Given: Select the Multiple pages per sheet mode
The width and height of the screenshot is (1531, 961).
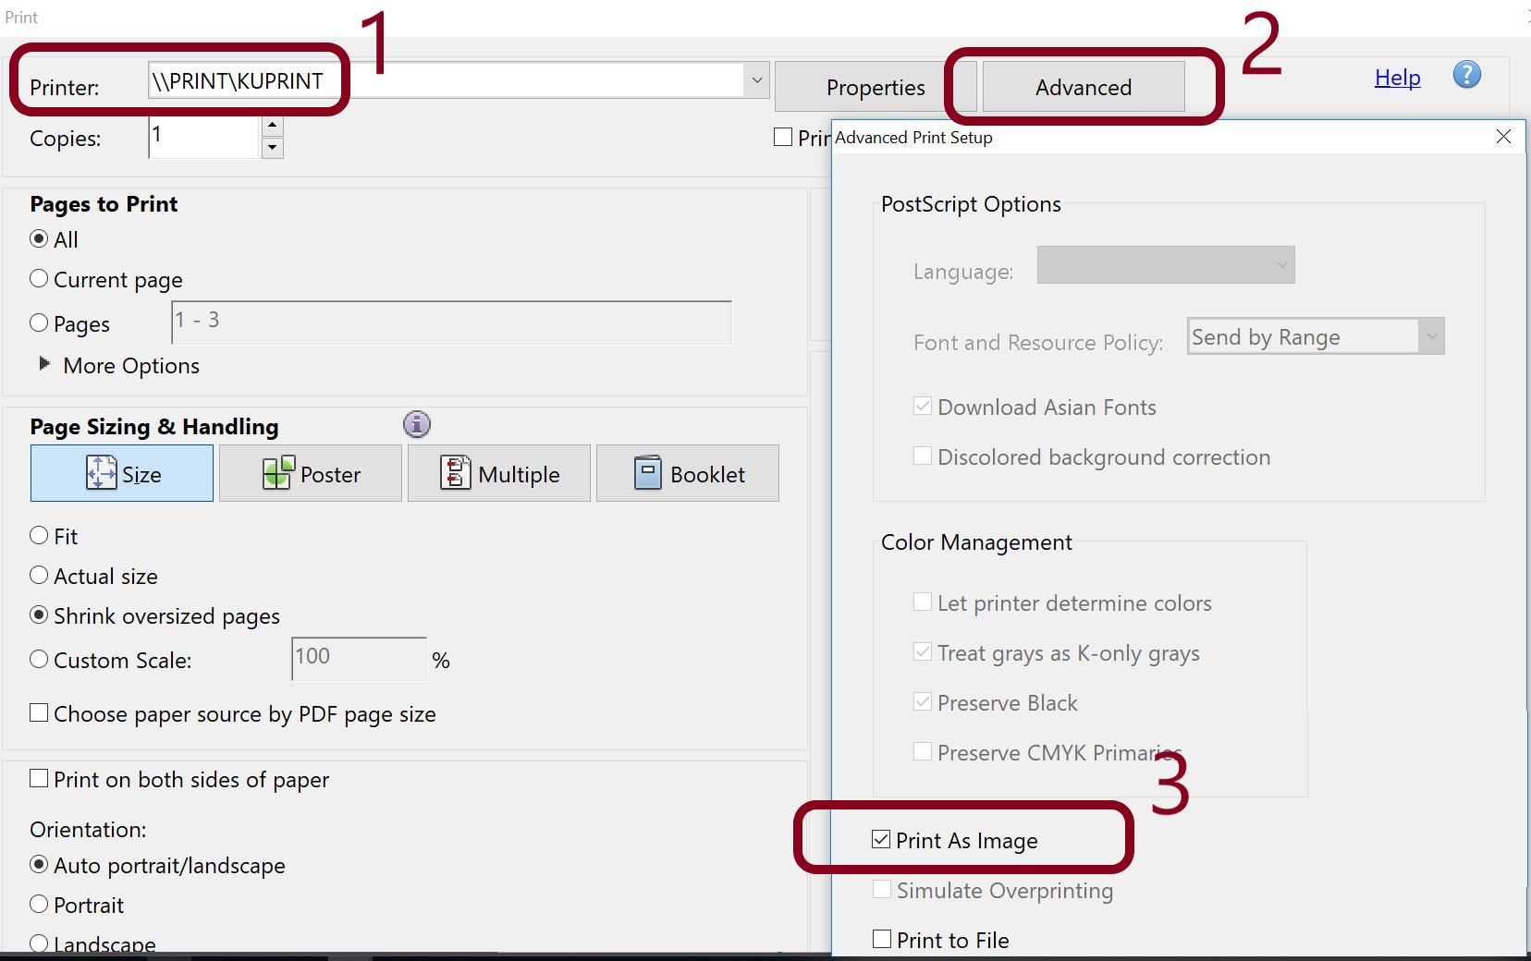Looking at the screenshot, I should click(x=498, y=473).
